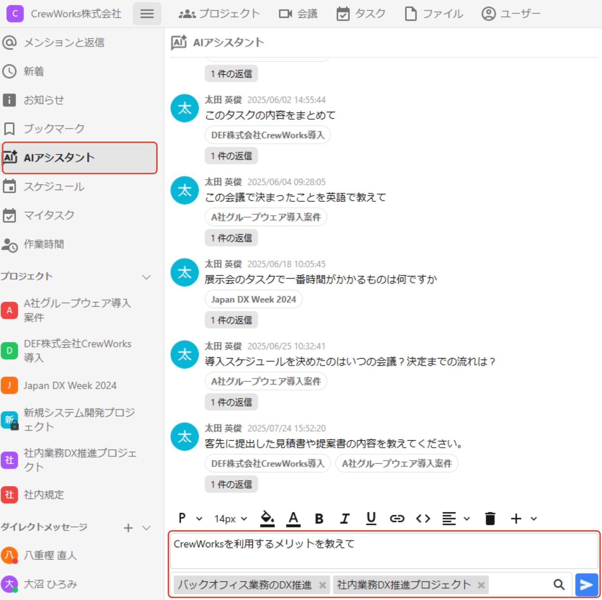This screenshot has height=600, width=602.
Task: Open reply under このタスクの内容をまとめて
Action: [x=231, y=156]
